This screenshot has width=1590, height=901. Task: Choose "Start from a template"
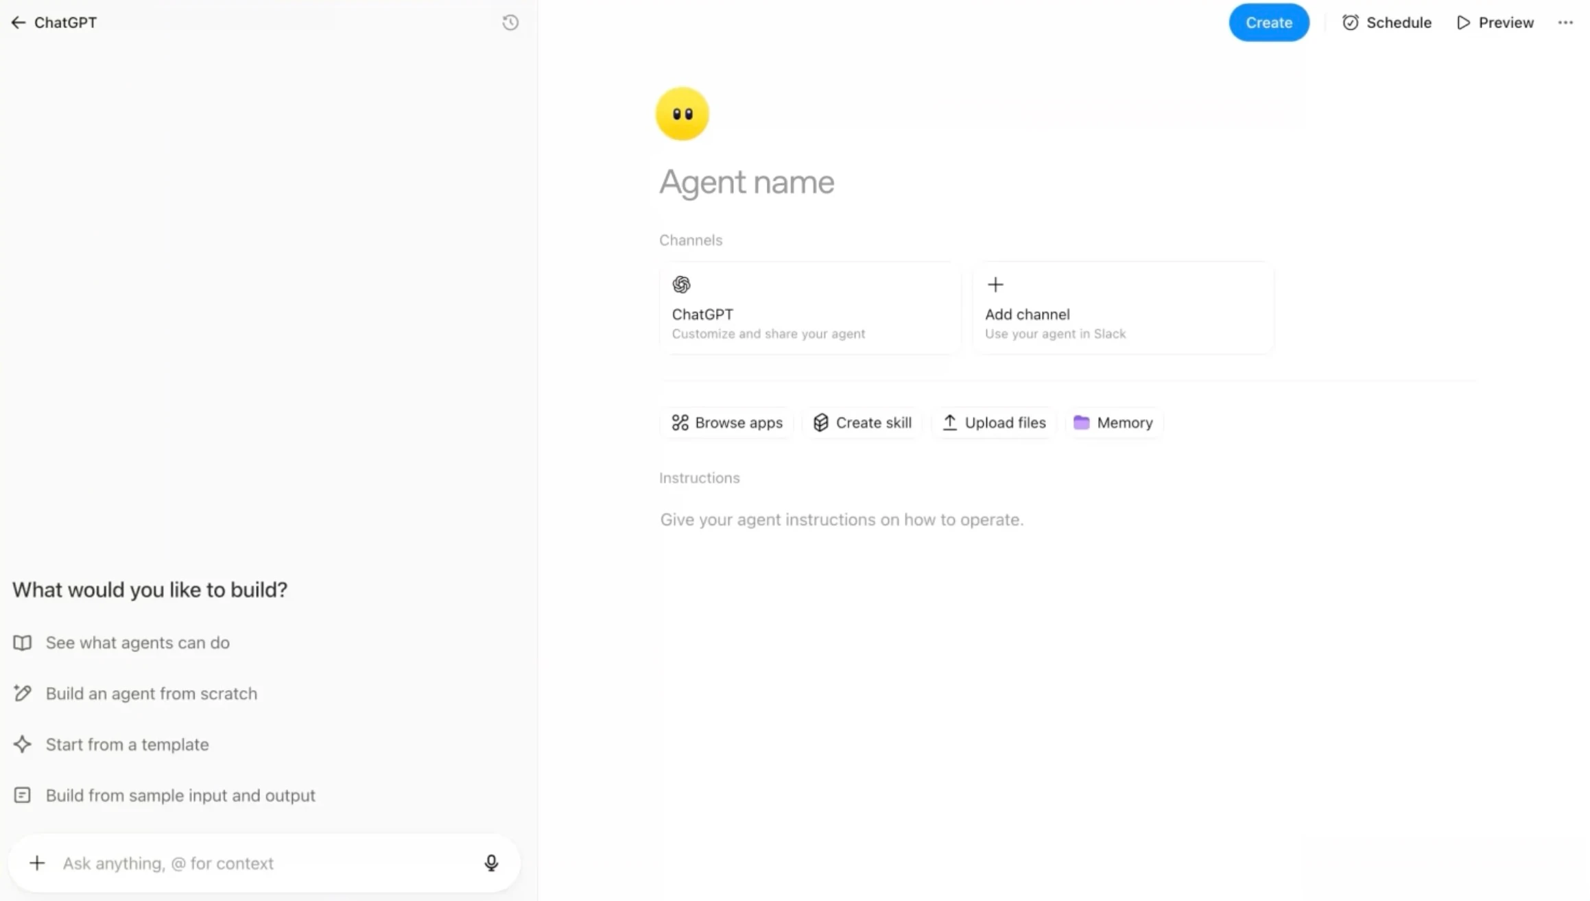point(127,744)
